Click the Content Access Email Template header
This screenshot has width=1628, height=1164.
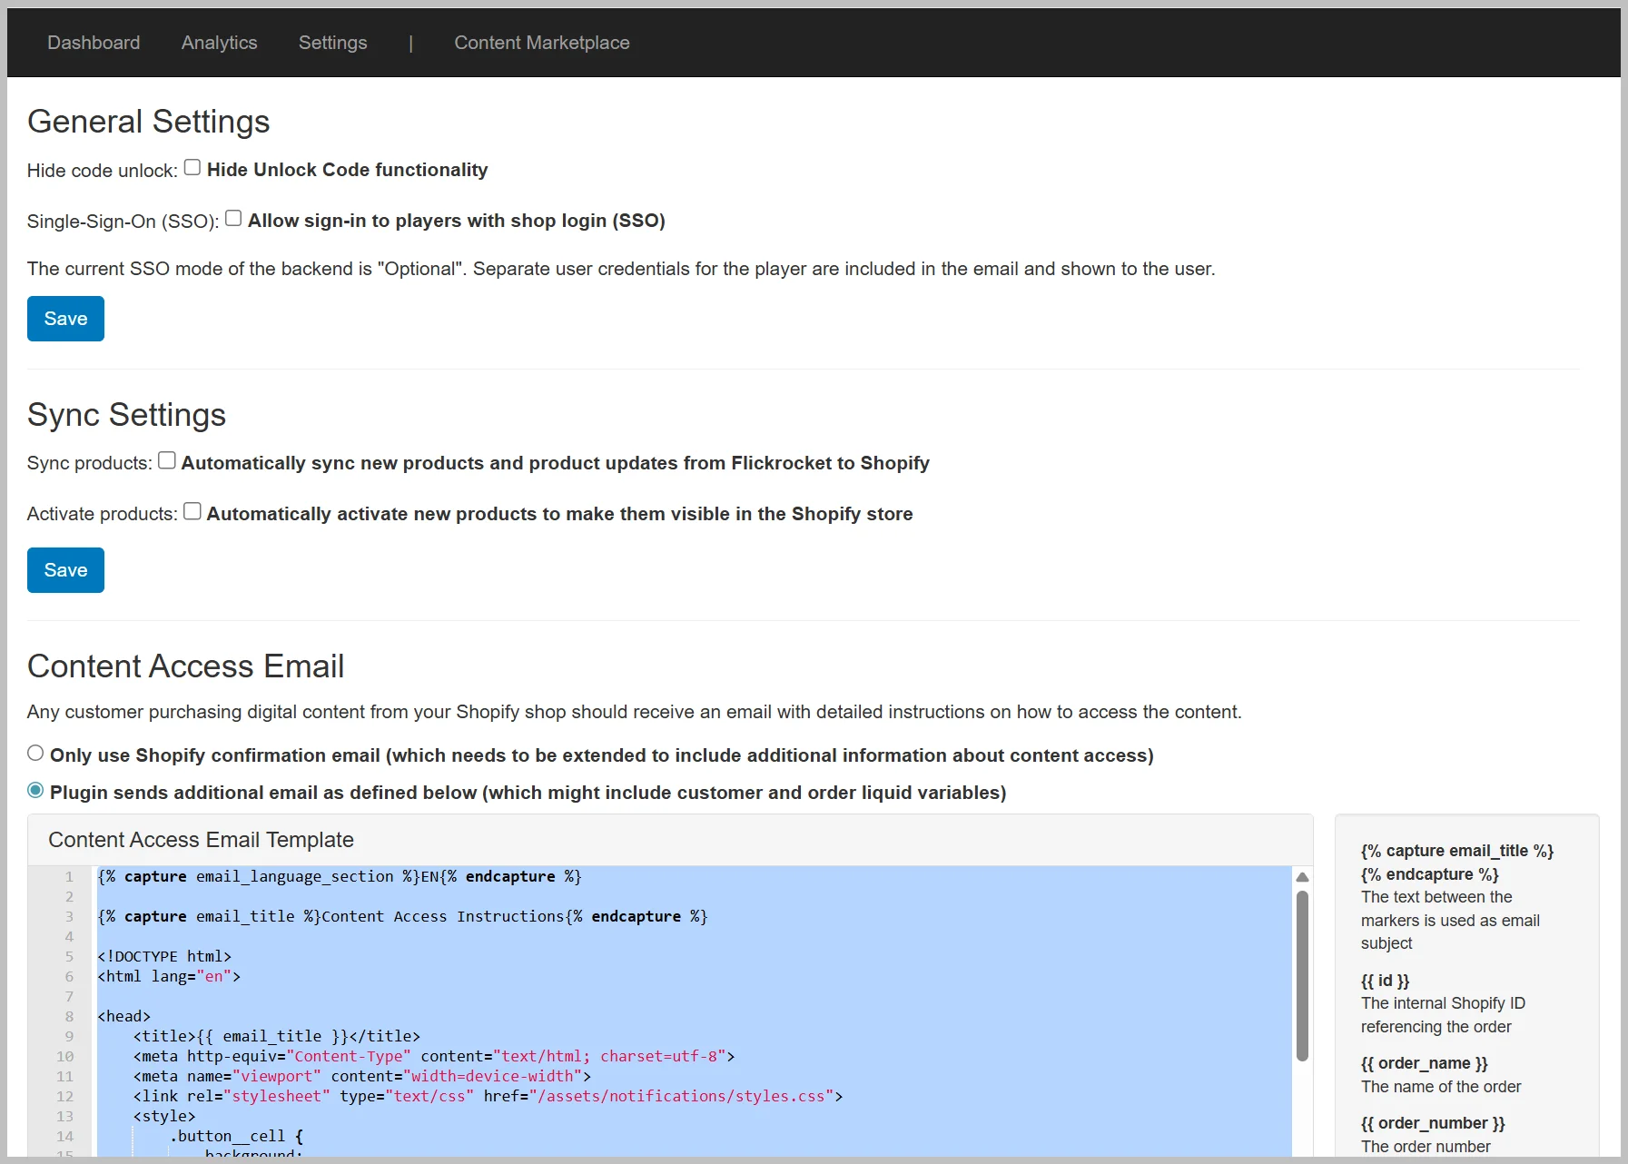click(x=201, y=840)
